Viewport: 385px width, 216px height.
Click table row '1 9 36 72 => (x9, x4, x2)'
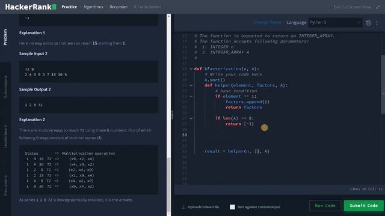[x=60, y=187]
